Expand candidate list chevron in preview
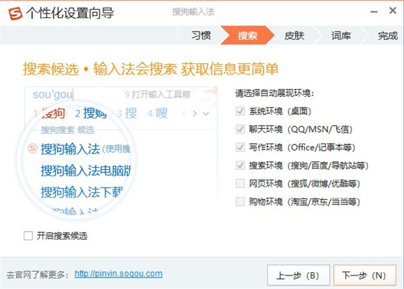 tap(206, 114)
